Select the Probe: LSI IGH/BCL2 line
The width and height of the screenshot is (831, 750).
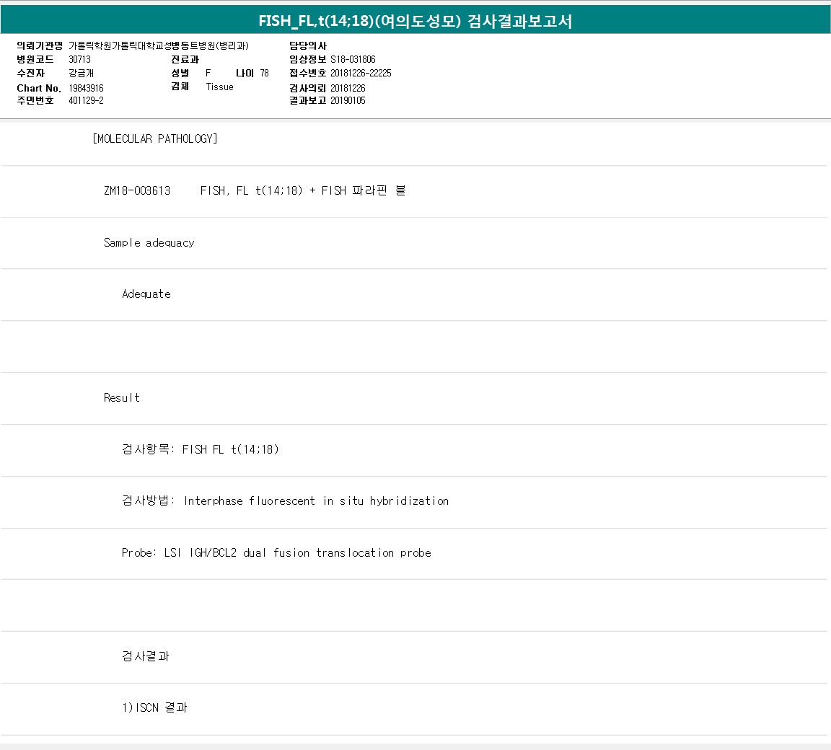tap(276, 553)
